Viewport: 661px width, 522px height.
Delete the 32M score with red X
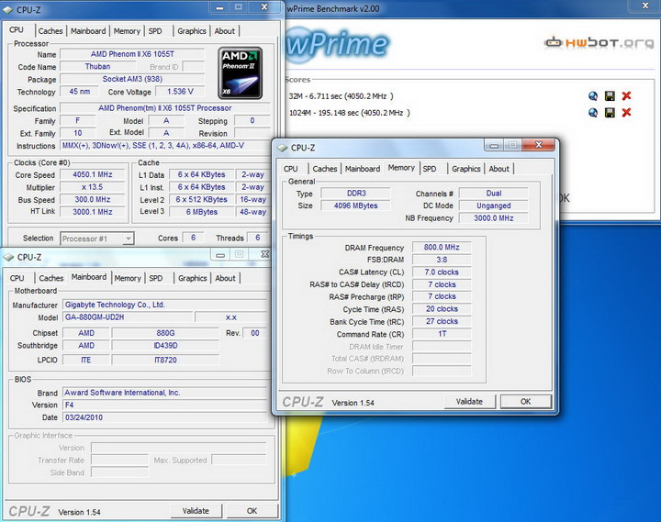626,96
